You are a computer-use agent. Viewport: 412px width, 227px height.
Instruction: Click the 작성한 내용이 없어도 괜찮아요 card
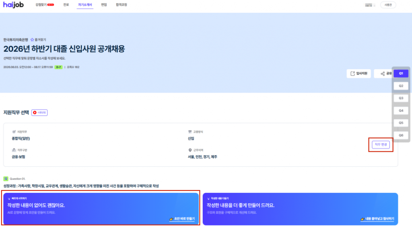pyautogui.click(x=101, y=209)
